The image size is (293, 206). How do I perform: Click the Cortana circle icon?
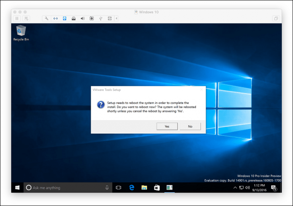click(x=28, y=188)
